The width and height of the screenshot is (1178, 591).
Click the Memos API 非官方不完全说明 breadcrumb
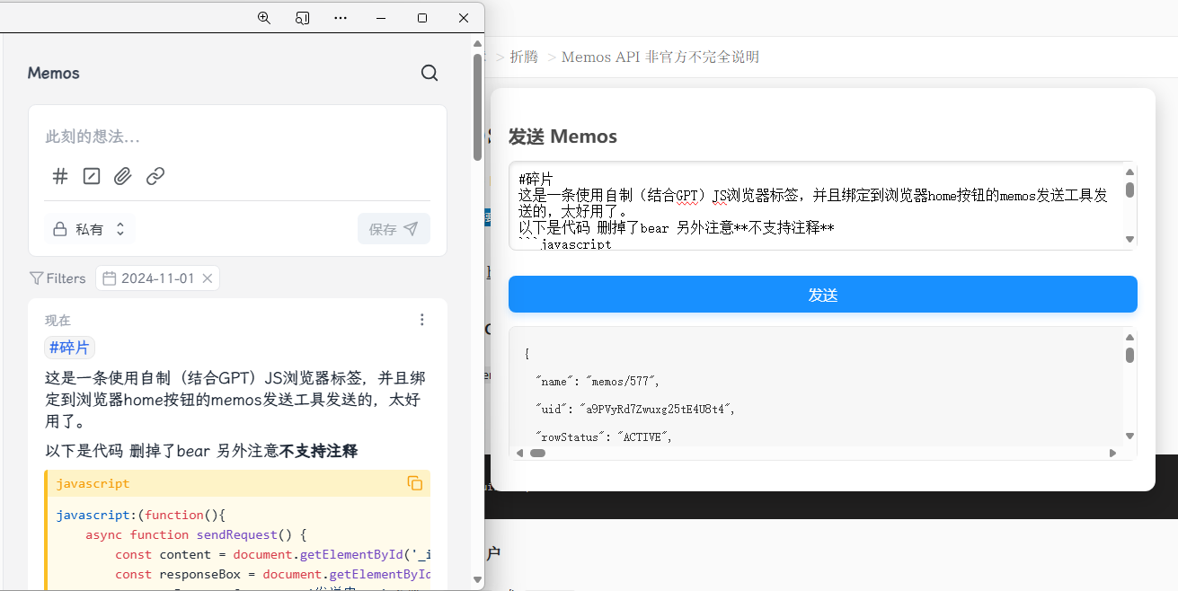(660, 57)
